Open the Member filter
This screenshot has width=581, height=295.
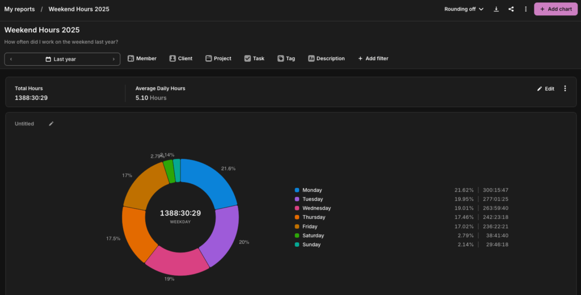click(142, 58)
